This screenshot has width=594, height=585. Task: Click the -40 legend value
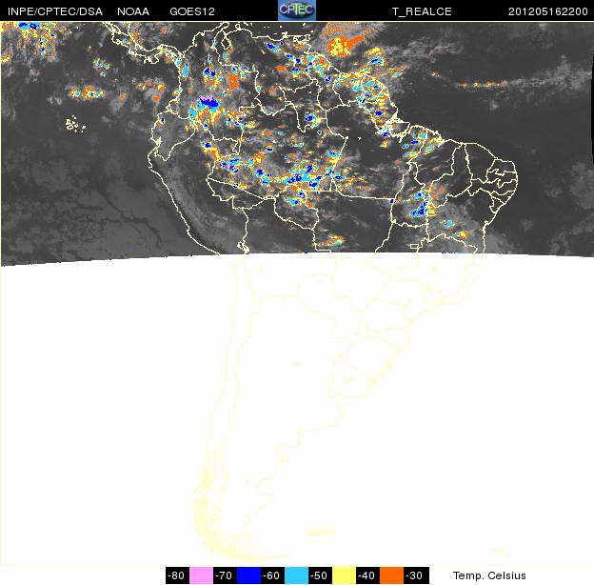(x=367, y=575)
